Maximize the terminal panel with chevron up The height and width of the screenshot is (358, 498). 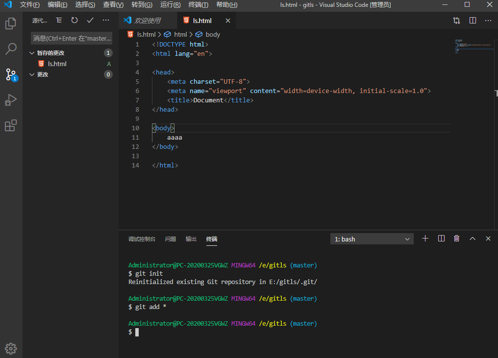(473, 239)
